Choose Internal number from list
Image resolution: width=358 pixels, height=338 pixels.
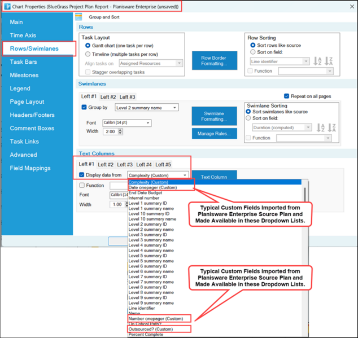tap(143, 198)
